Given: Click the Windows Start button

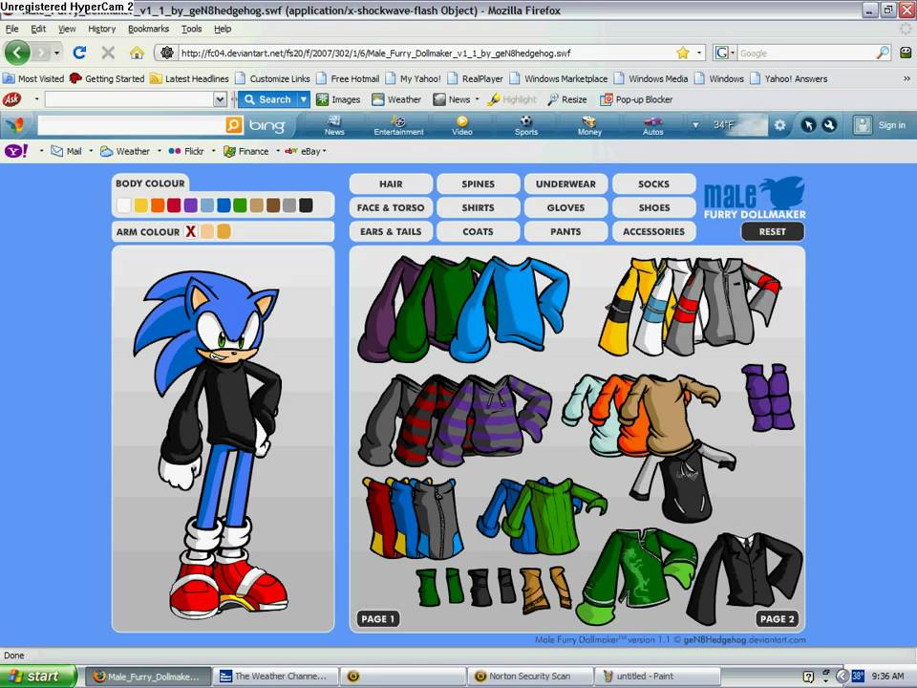Looking at the screenshot, I should click(37, 677).
